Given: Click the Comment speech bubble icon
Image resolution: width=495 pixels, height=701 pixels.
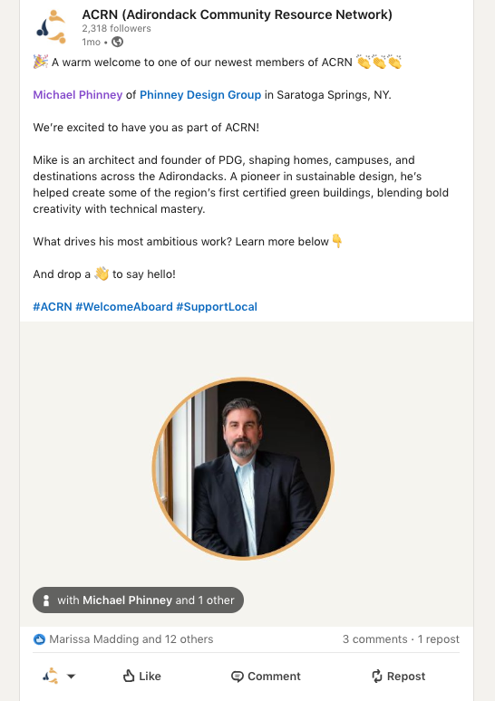Looking at the screenshot, I should pos(238,677).
